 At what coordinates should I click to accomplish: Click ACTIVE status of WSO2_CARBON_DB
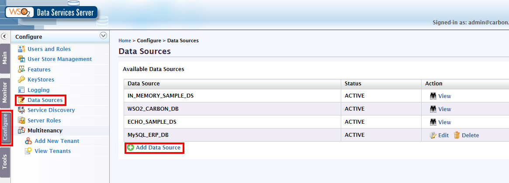[354, 109]
